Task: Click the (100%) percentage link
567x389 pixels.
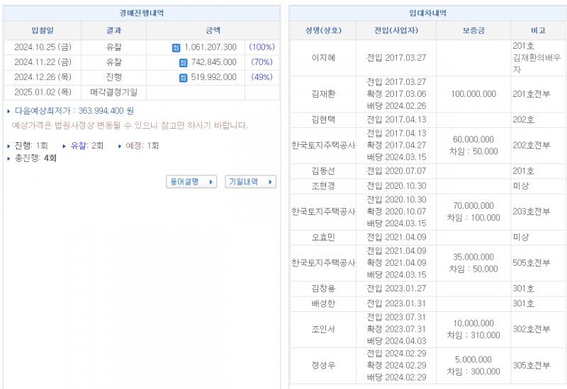Action: (x=262, y=47)
